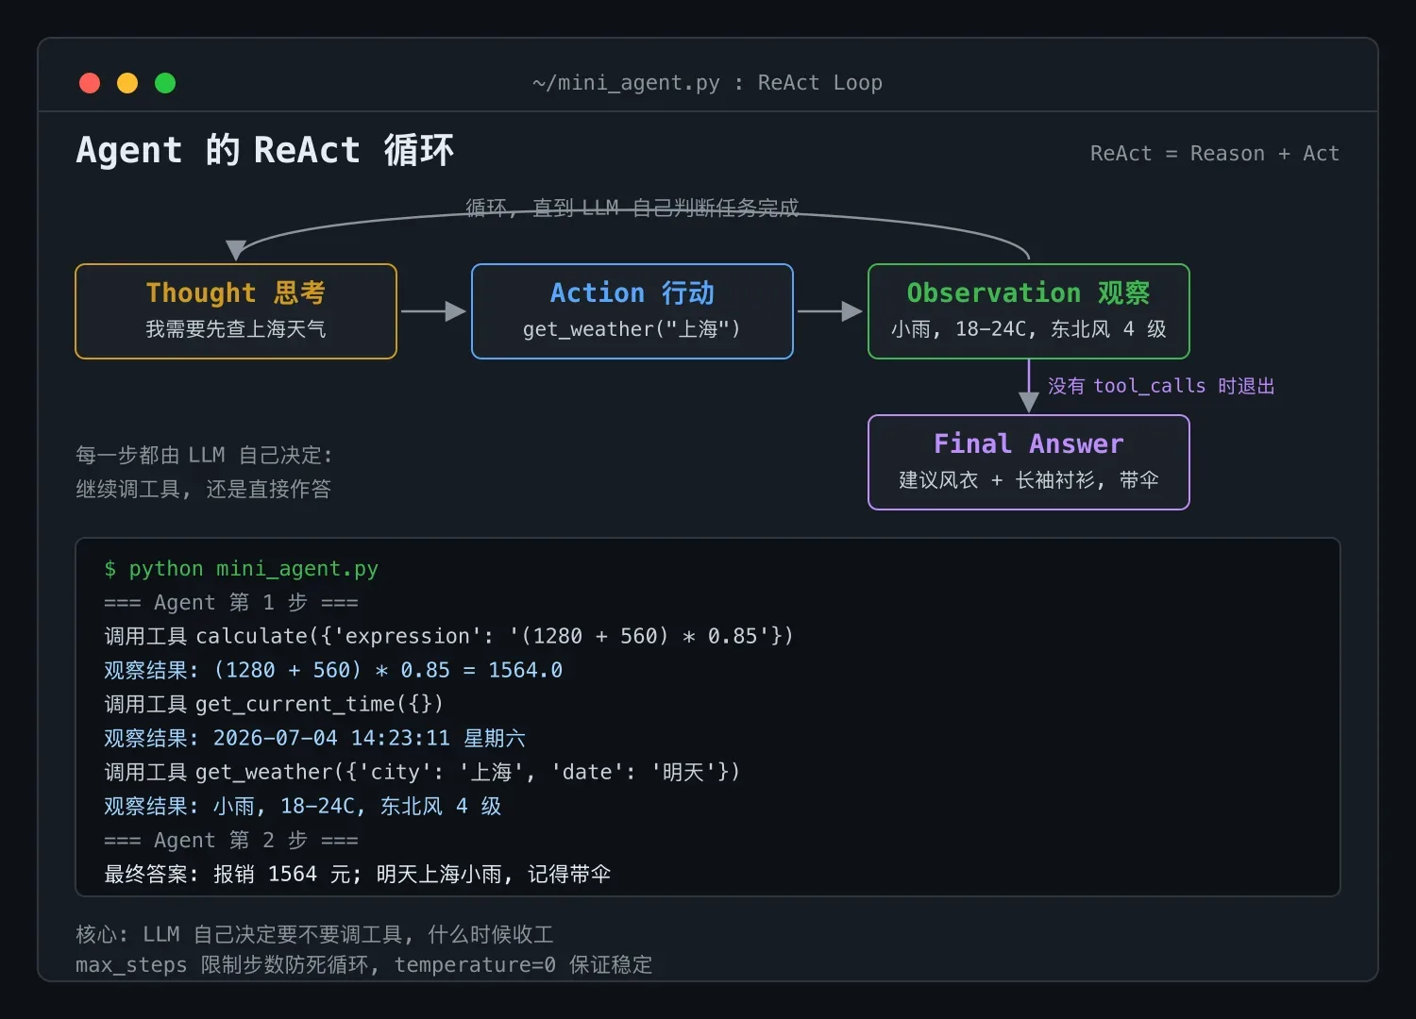Click weather result text inside the Observation box
The width and height of the screenshot is (1416, 1019).
[x=1029, y=329]
